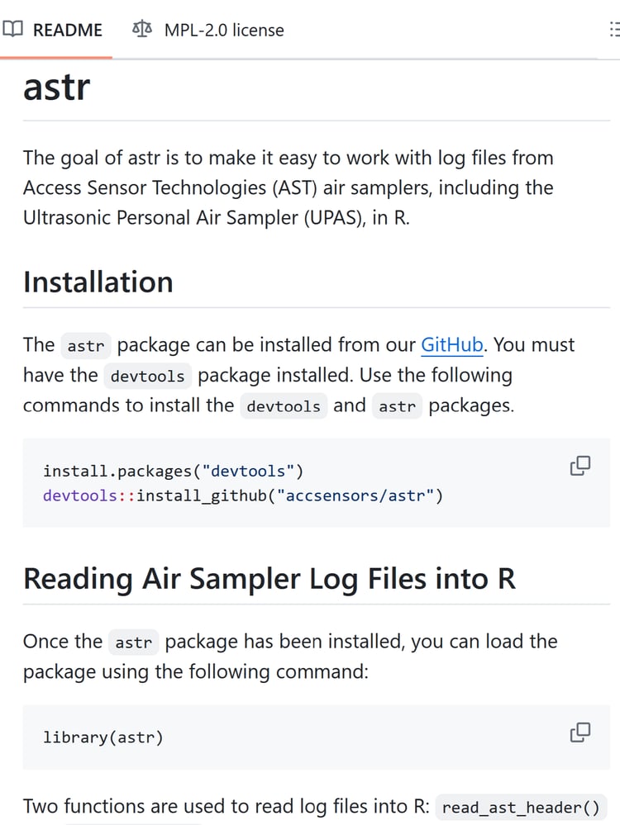Copy the devtools installation code block

(580, 466)
